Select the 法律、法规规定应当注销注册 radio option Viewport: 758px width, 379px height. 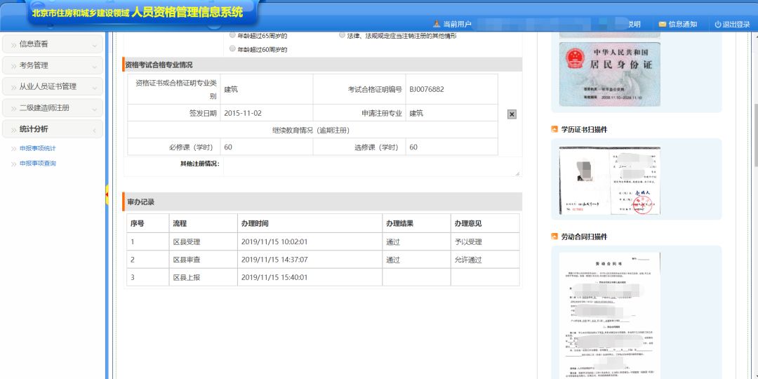(x=342, y=35)
